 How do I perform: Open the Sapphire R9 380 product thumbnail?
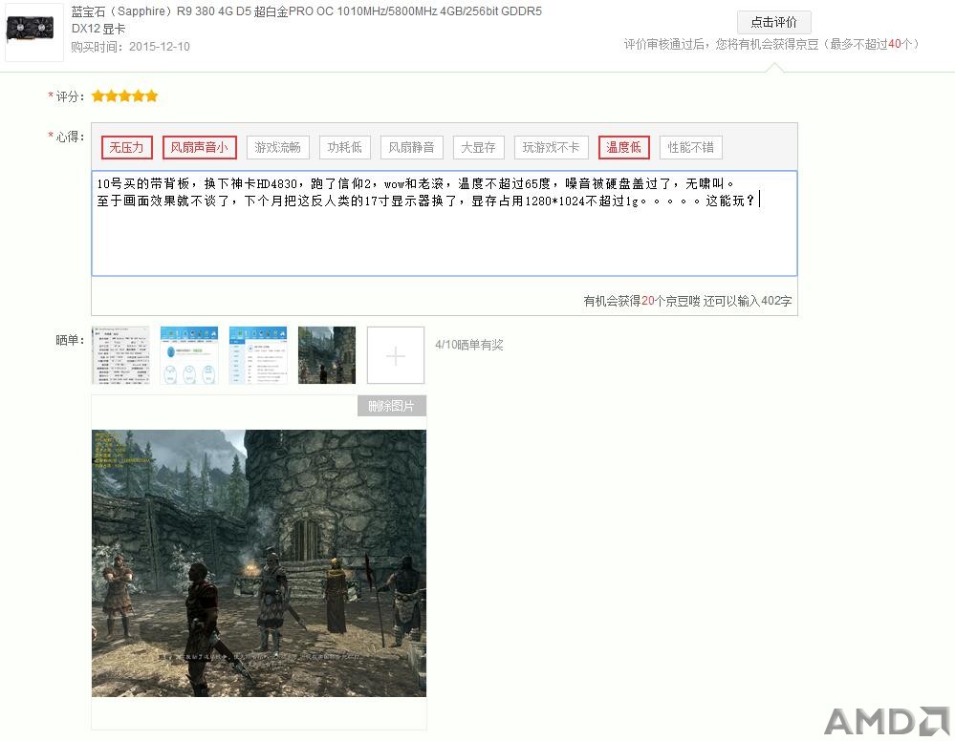pos(33,32)
